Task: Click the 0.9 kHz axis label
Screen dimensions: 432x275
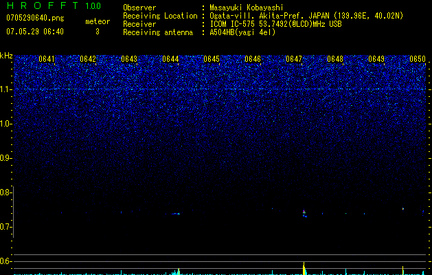Action: point(5,158)
